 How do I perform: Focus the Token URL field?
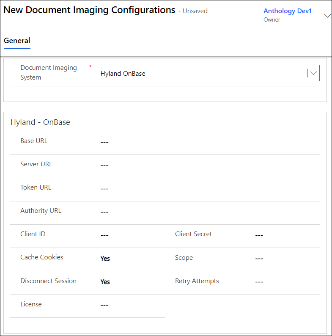(207, 189)
